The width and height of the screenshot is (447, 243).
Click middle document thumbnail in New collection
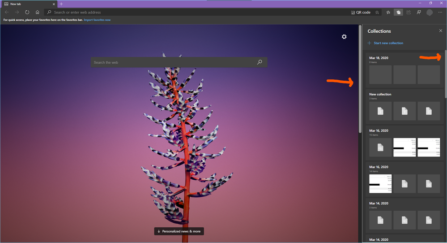click(404, 111)
